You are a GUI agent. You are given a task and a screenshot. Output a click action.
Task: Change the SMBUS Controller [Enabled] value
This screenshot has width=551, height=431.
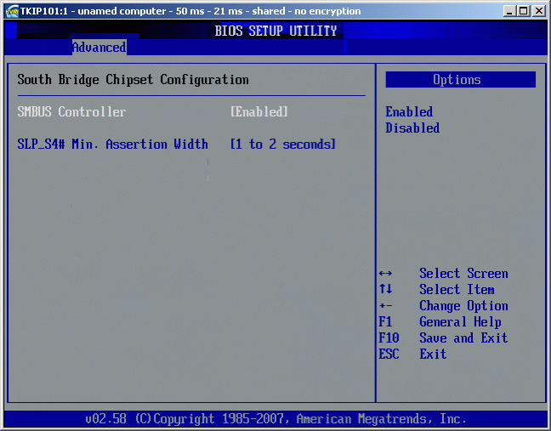(x=259, y=111)
